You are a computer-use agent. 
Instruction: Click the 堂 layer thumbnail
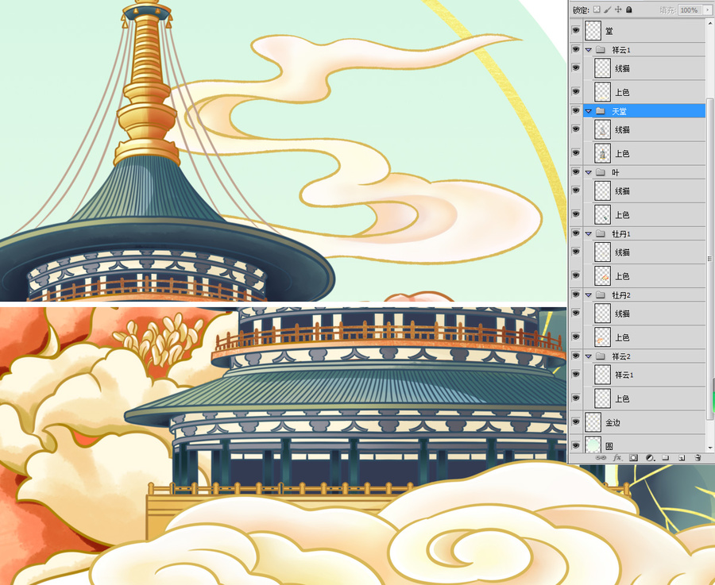pyautogui.click(x=593, y=30)
